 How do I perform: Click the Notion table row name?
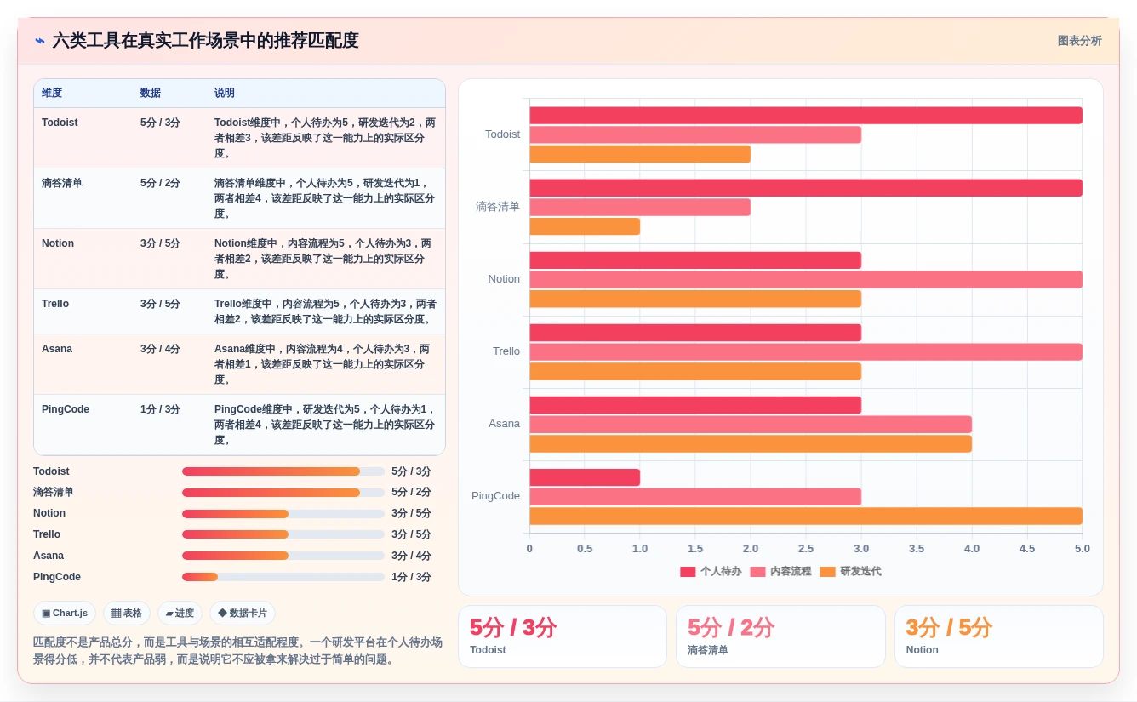(58, 243)
